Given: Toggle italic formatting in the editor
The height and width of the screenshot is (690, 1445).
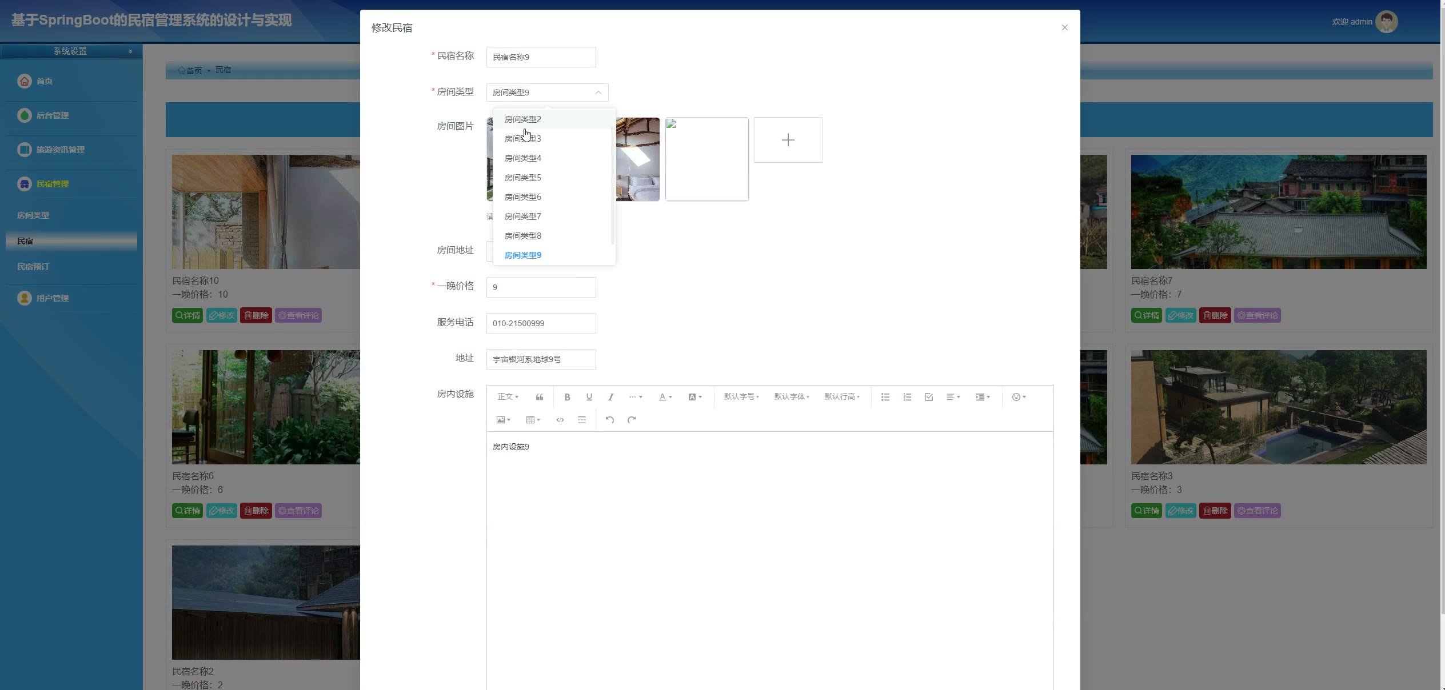Looking at the screenshot, I should 610,397.
